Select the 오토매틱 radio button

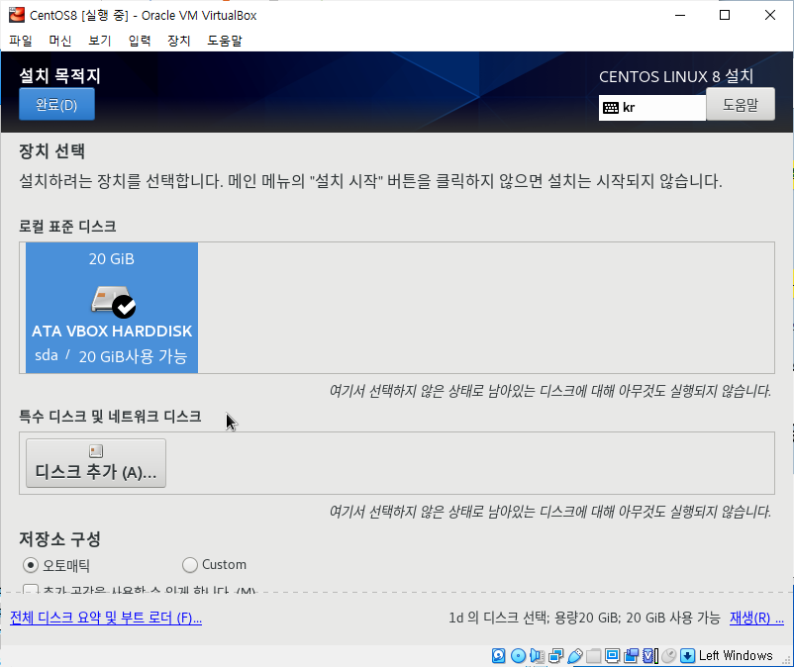[x=31, y=565]
